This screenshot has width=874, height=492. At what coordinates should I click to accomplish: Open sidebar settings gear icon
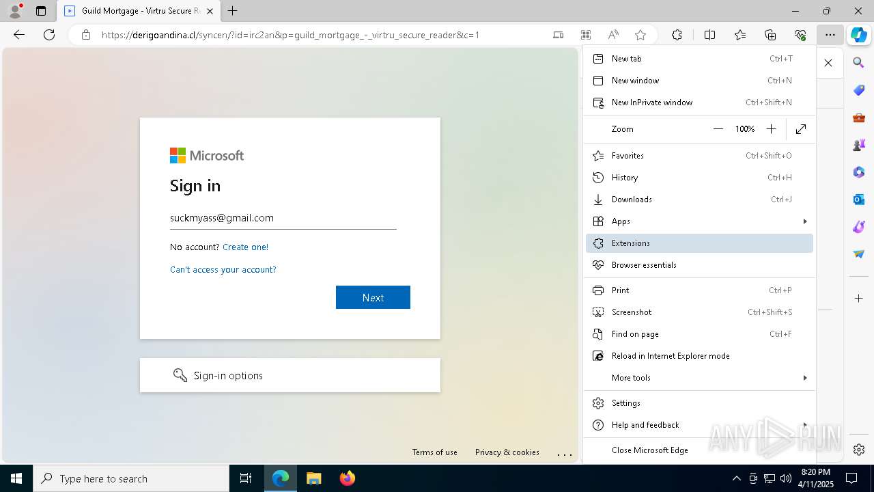859,450
